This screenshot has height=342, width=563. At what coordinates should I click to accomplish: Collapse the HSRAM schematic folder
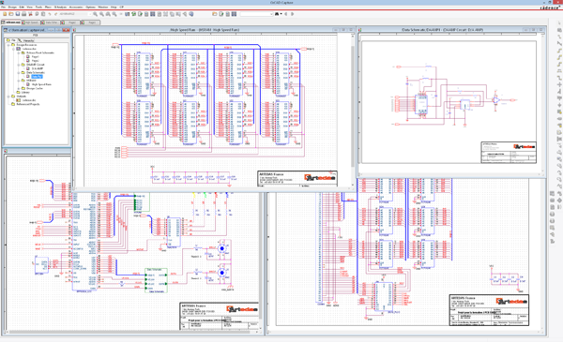pos(19,81)
